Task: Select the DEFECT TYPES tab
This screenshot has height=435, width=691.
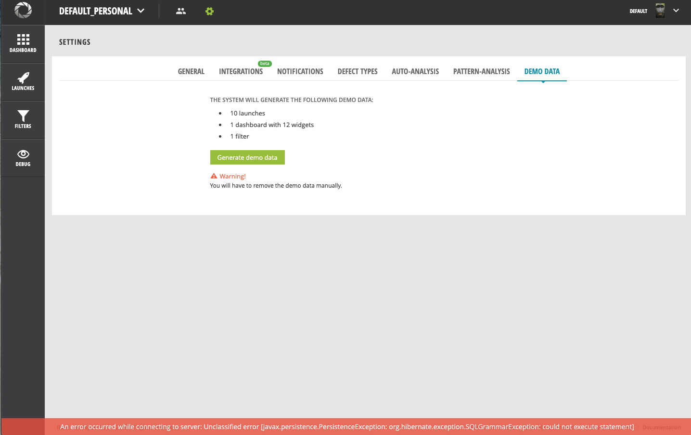Action: (x=357, y=71)
